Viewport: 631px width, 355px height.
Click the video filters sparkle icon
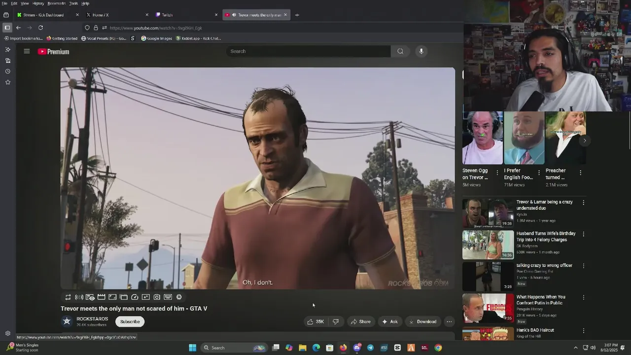pos(145,297)
